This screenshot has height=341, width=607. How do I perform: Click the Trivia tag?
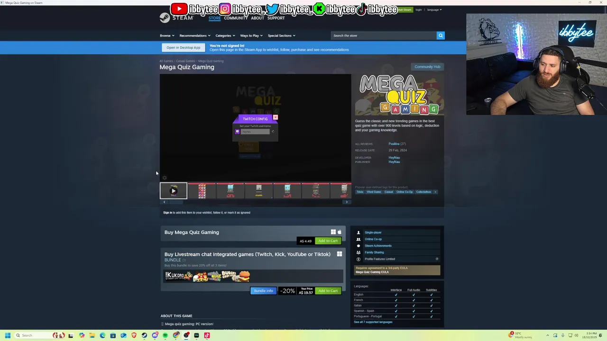tap(360, 192)
